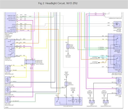Click the "YEL/BLK" wire label at left low beam
This screenshot has width=128, height=111.
click(15, 70)
